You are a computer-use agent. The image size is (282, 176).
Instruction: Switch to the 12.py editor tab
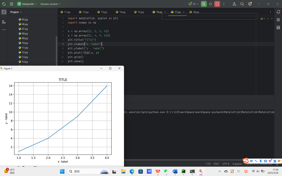click(84, 12)
